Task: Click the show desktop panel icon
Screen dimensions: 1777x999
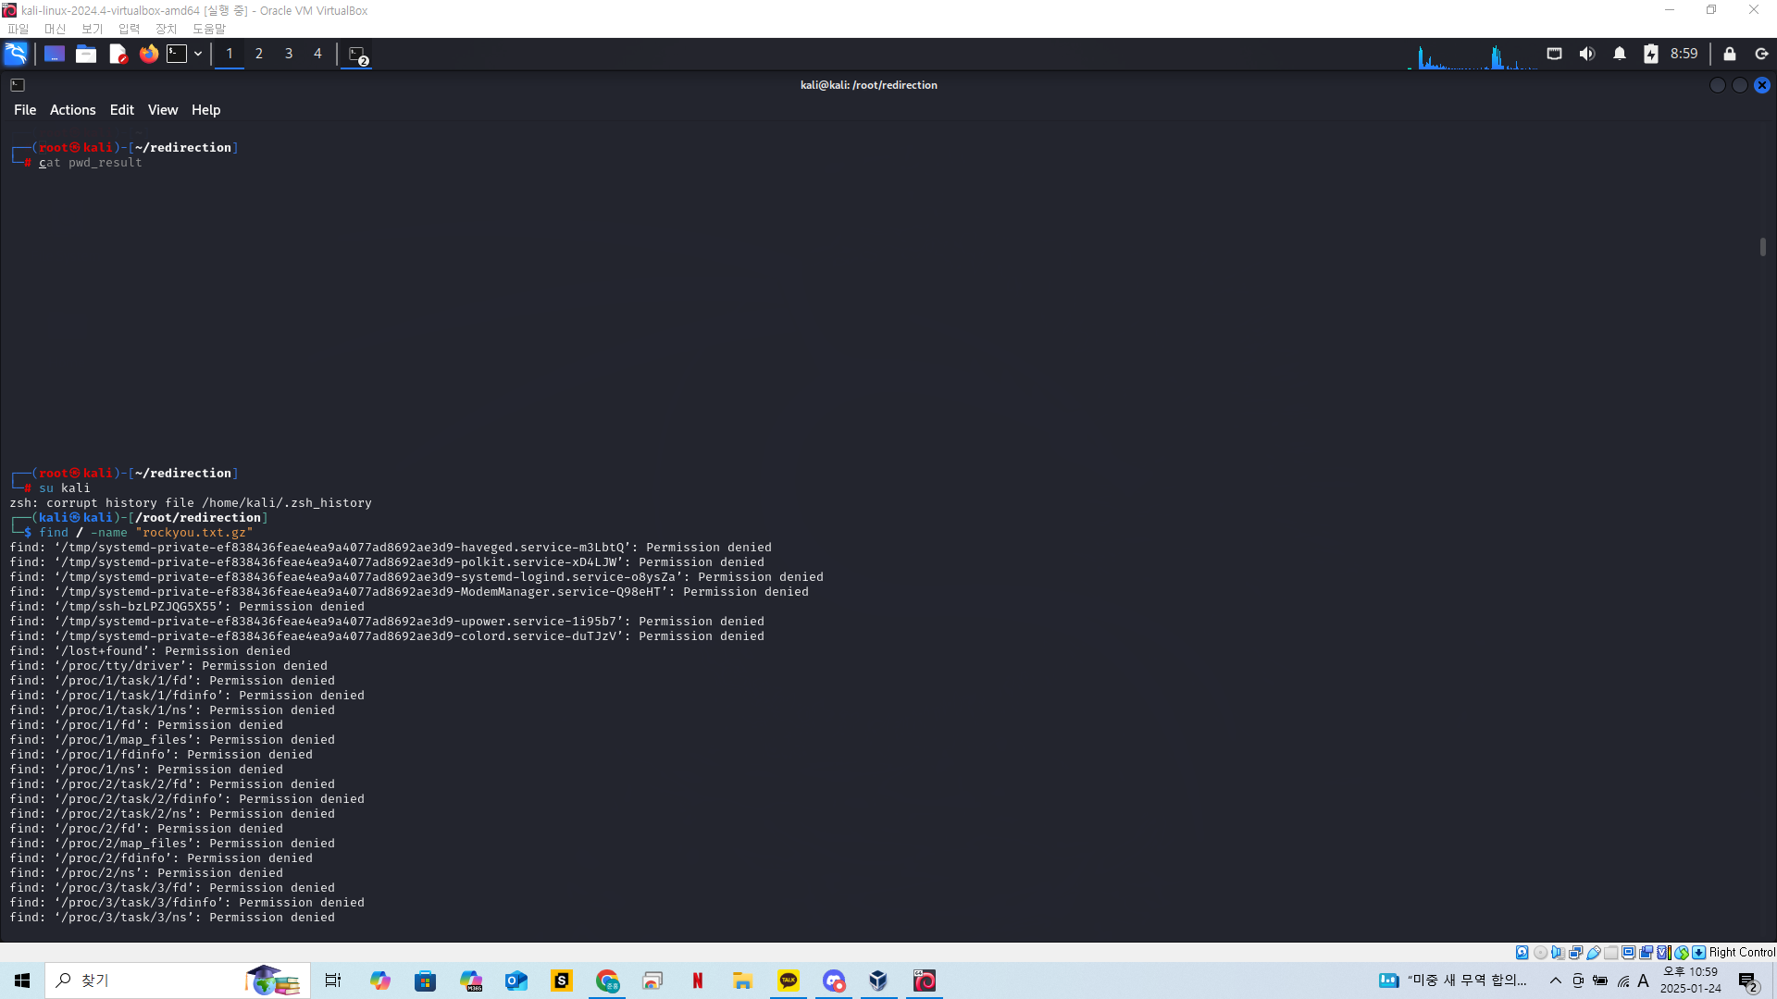Action: click(55, 54)
